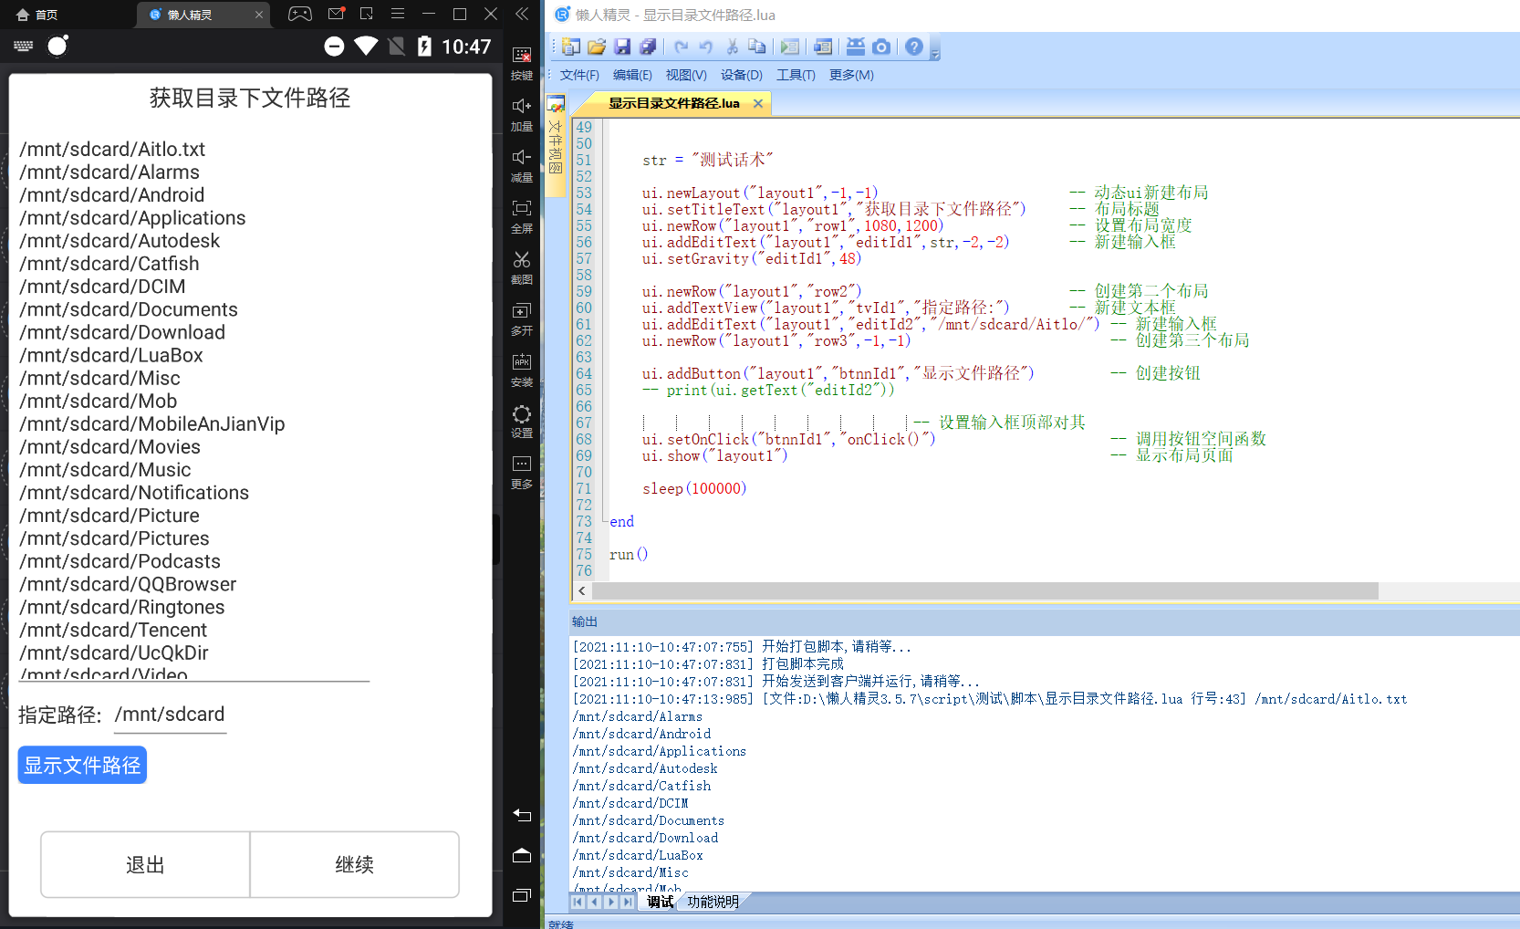Open the gamepad settings icon in emulator title bar
Image resolution: width=1520 pixels, height=929 pixels.
299,14
